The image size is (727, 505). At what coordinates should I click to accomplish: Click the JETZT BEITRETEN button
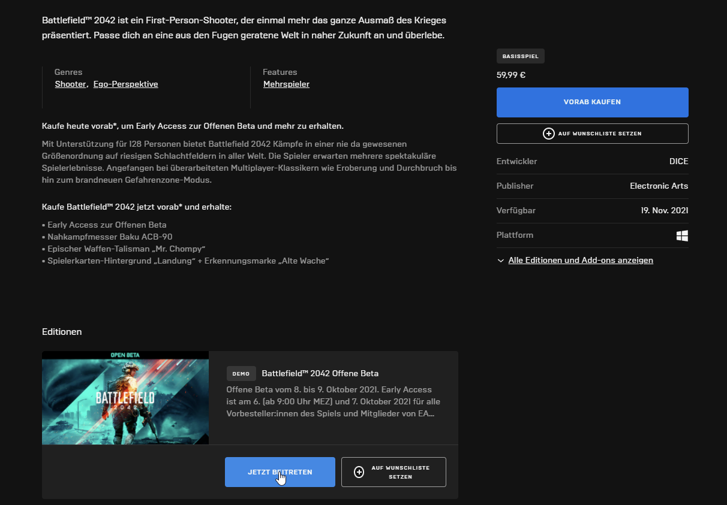click(280, 472)
